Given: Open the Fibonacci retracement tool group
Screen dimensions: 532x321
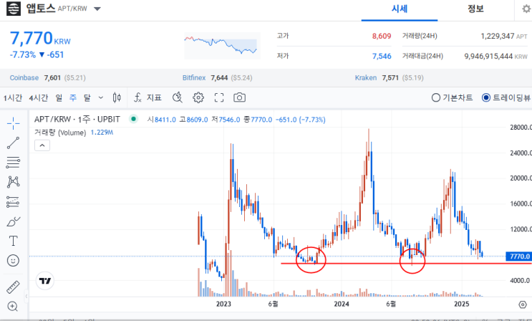Looking at the screenshot, I should (13, 163).
